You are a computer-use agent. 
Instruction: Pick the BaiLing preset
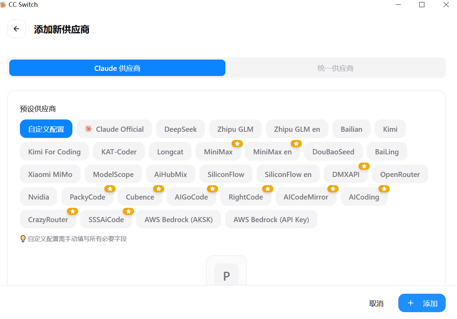[387, 151]
